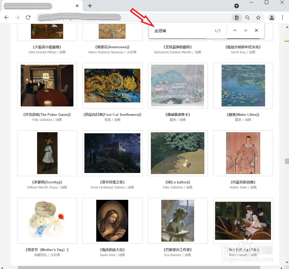The height and width of the screenshot is (269, 289).
Task: Open a new browser tab
Action: coord(90,6)
